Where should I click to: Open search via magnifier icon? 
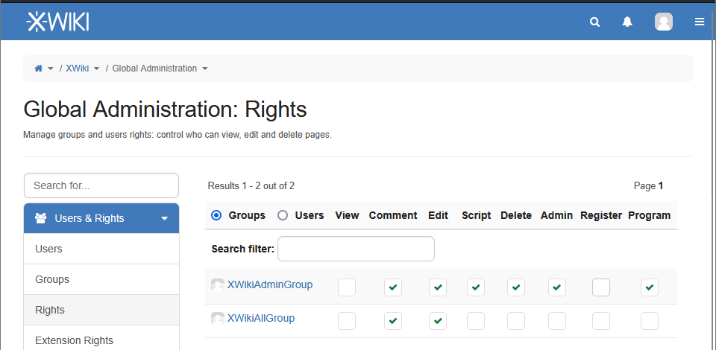click(594, 22)
